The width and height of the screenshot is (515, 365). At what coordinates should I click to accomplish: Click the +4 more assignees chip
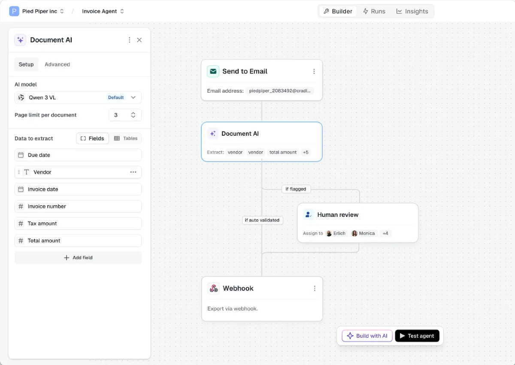pyautogui.click(x=385, y=234)
